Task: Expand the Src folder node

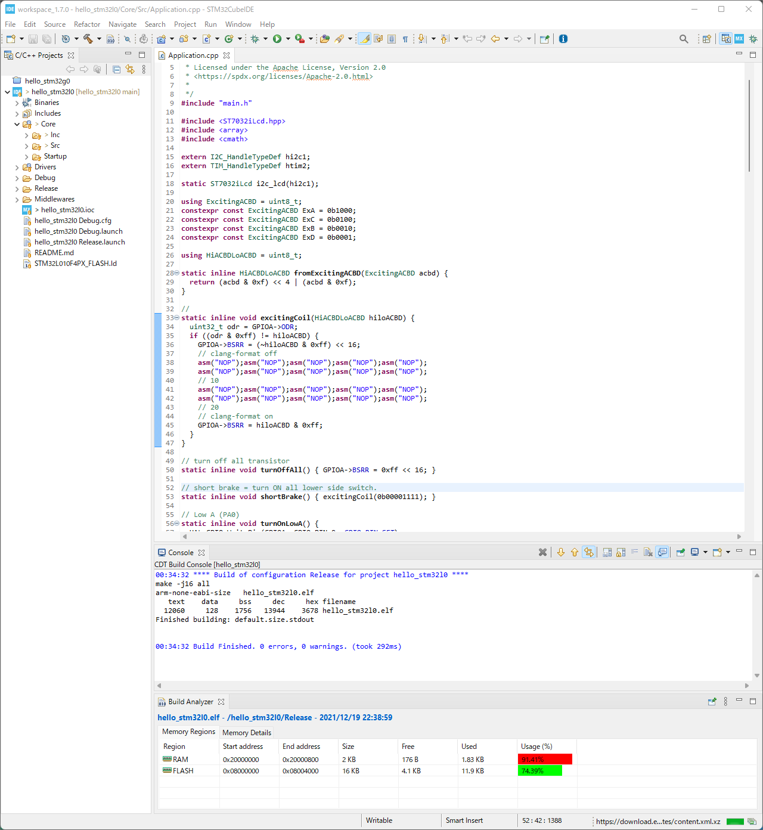Action: (26, 145)
